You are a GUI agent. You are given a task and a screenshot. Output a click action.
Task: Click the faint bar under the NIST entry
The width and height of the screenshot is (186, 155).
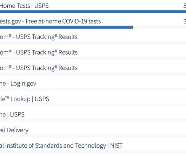93,151
